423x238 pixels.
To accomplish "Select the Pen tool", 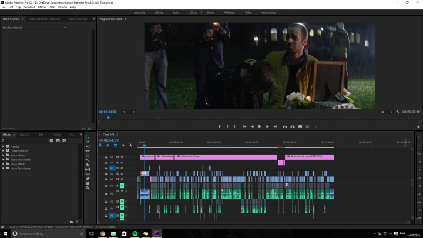I will 88,179.
